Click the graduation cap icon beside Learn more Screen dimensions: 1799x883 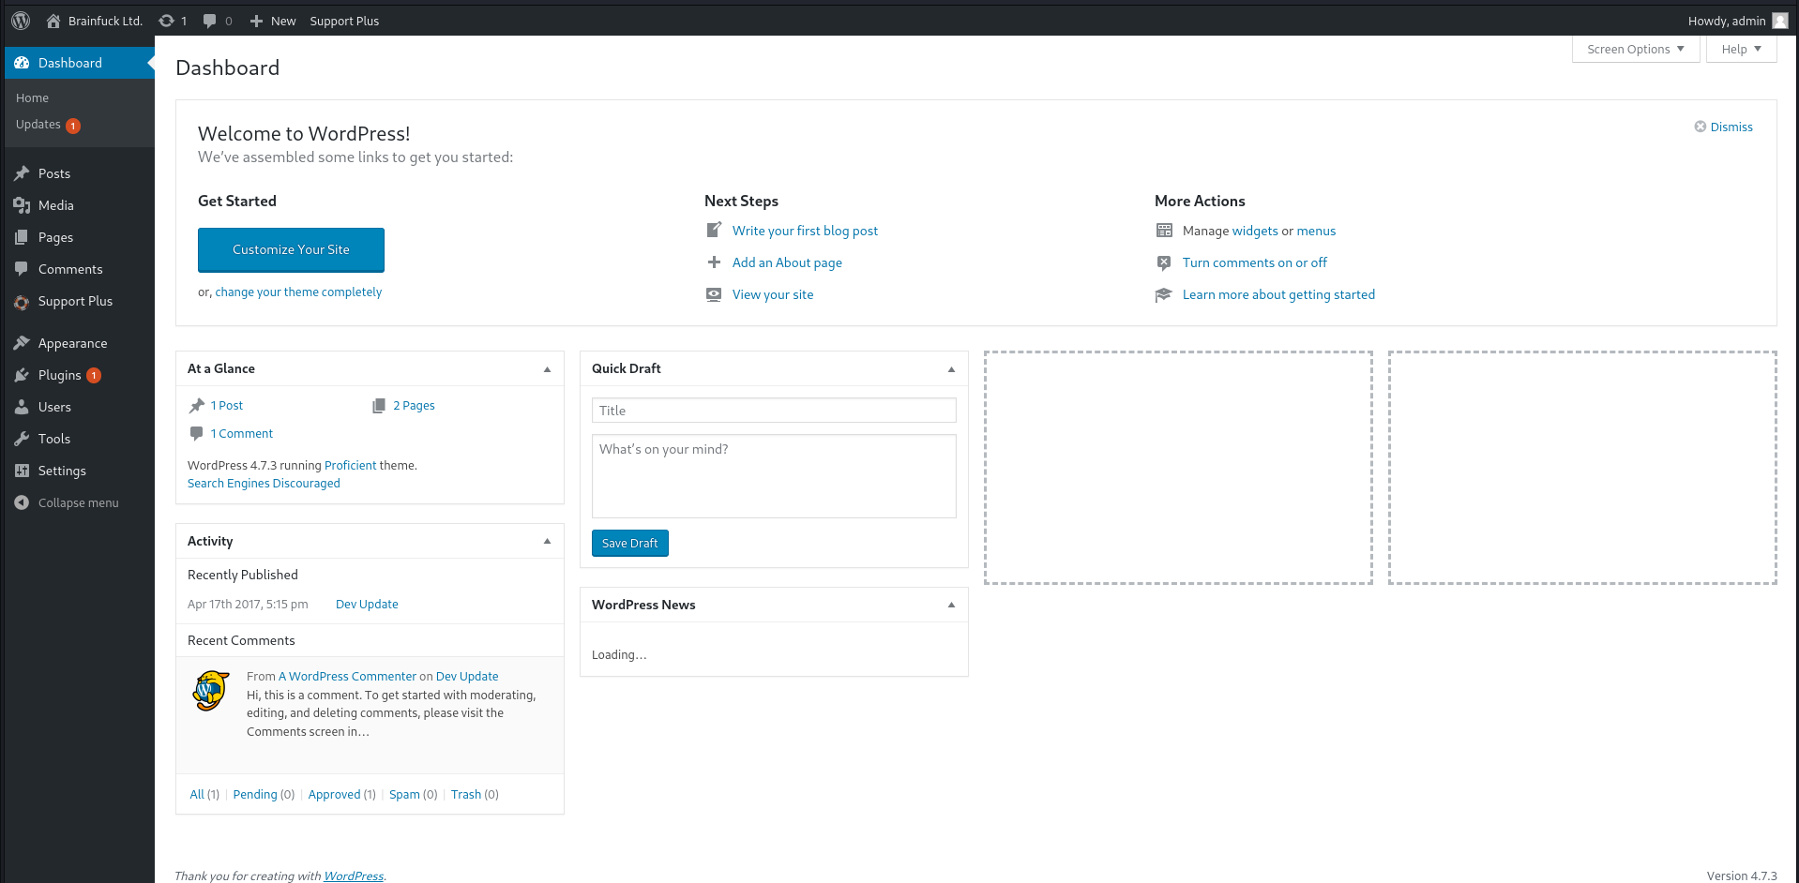[x=1164, y=294]
